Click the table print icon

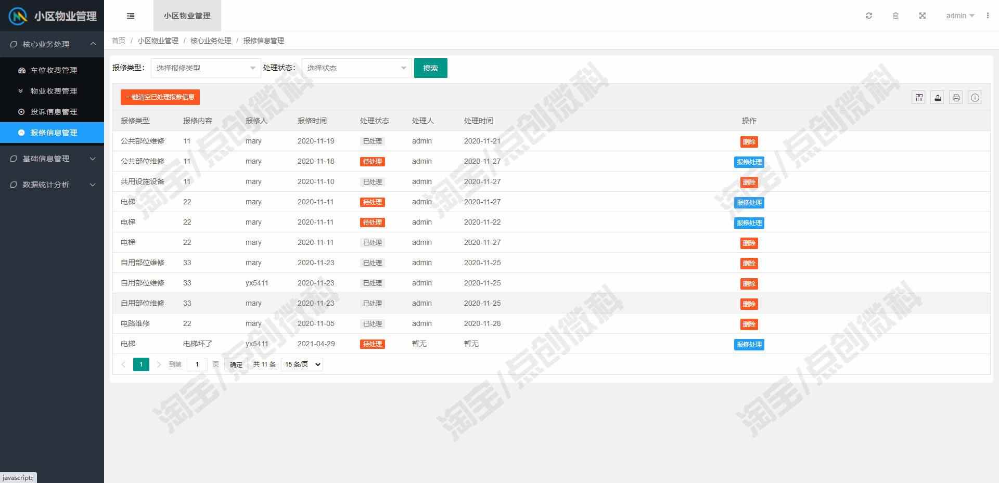pos(956,97)
